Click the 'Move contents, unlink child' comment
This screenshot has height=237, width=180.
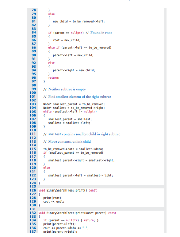coord(69,142)
